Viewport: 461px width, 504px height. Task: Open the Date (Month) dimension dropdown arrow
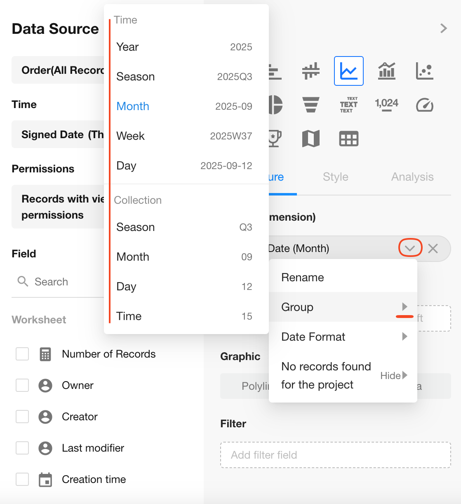(x=410, y=248)
